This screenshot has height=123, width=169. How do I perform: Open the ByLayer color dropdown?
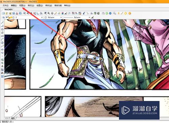click(53, 17)
